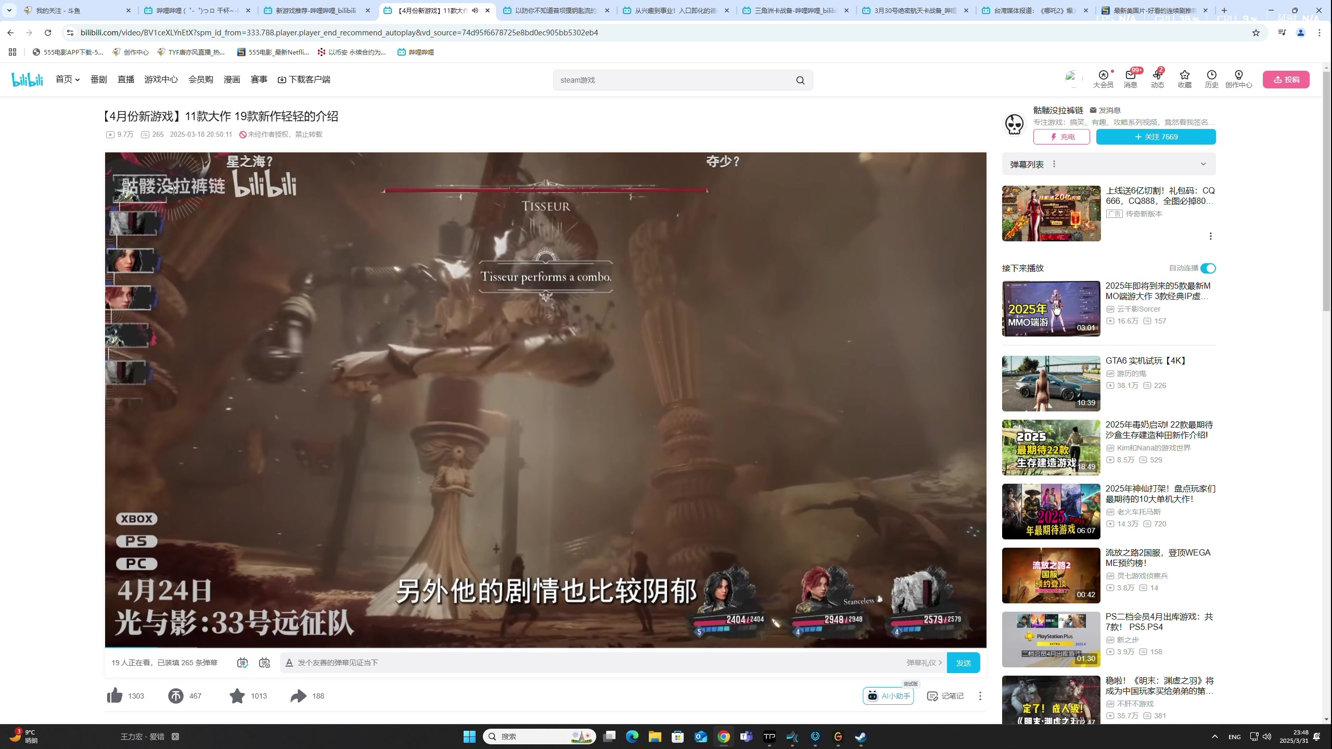Open ad card three-dot menu
1332x749 pixels.
click(x=1211, y=236)
